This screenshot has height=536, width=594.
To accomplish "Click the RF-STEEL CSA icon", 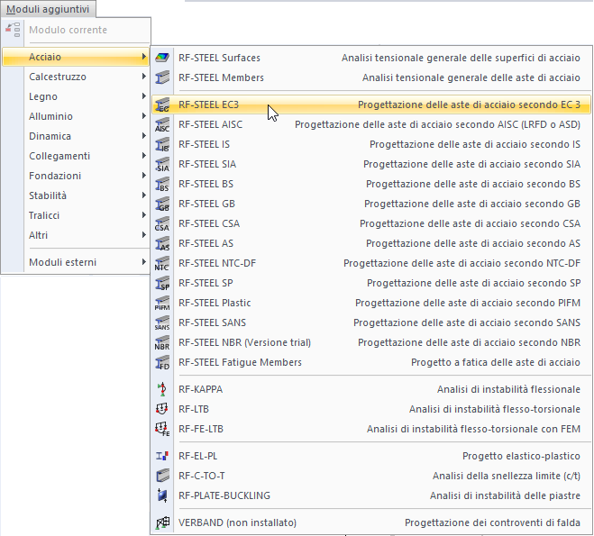I will (x=162, y=223).
